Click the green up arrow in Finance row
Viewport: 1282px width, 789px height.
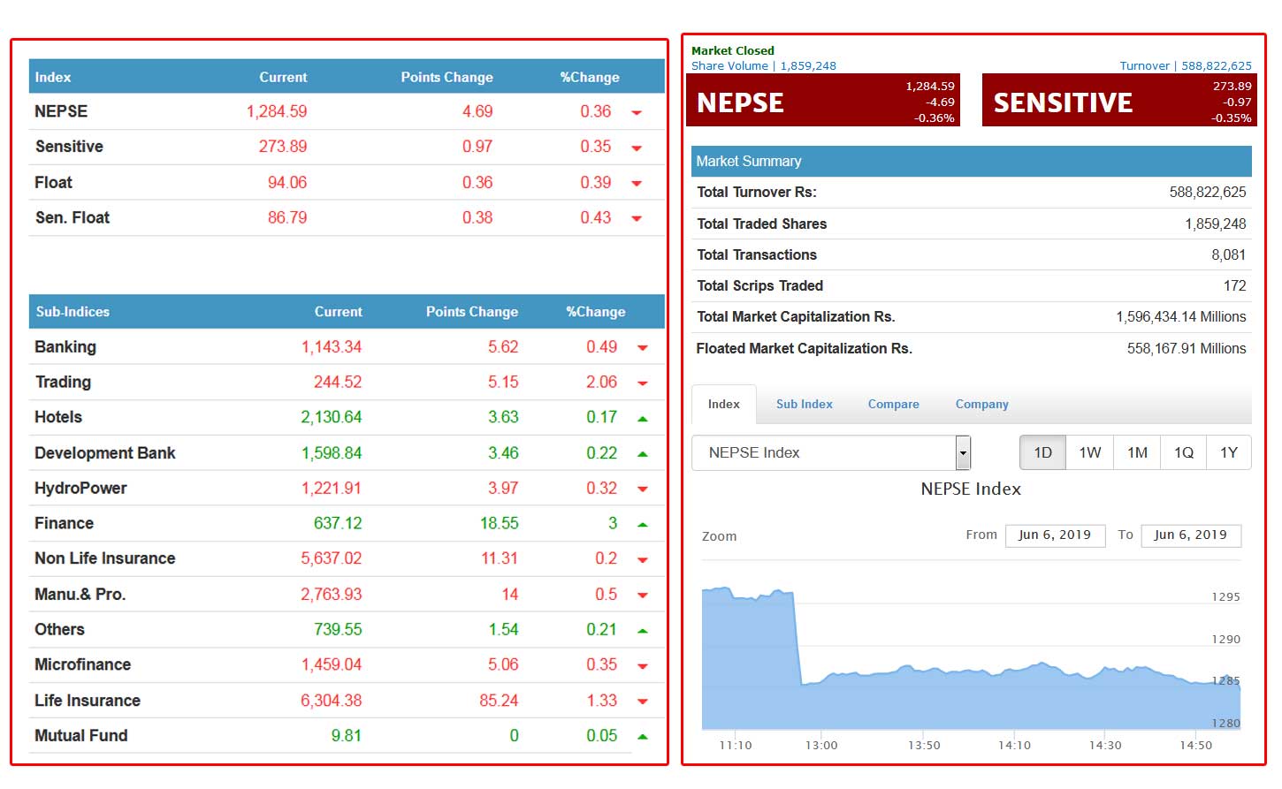[x=643, y=525]
